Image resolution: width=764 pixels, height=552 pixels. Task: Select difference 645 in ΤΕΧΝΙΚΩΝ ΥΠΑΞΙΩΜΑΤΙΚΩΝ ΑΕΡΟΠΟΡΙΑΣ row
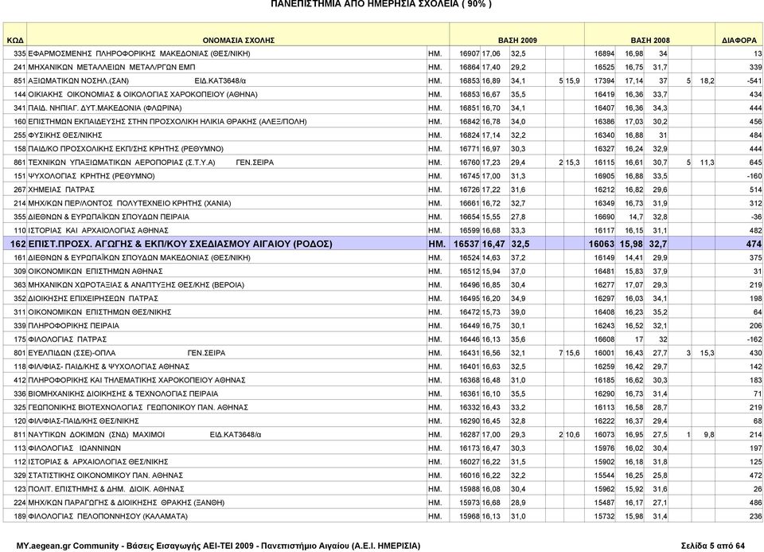coord(756,162)
